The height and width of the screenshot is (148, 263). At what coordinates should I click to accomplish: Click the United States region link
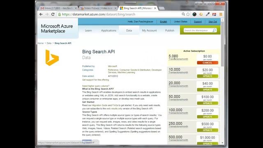(x=180, y=22)
